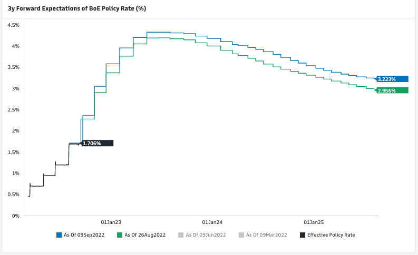
Task: Show the 'As Of 09Jun2022' series label
Action: click(206, 234)
